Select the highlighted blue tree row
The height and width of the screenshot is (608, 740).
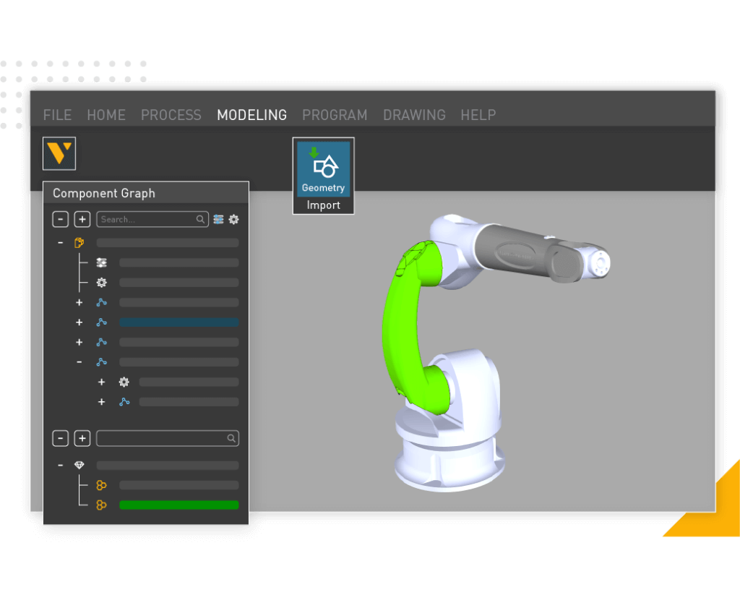pos(179,322)
